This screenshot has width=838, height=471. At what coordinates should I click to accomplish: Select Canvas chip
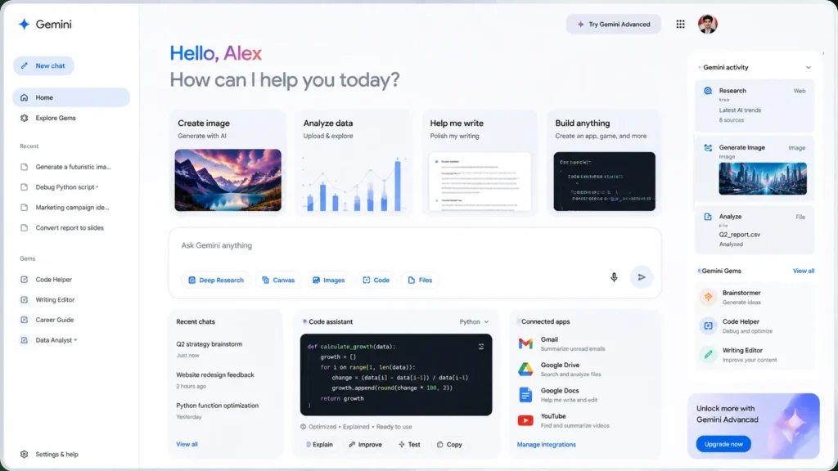pos(278,280)
